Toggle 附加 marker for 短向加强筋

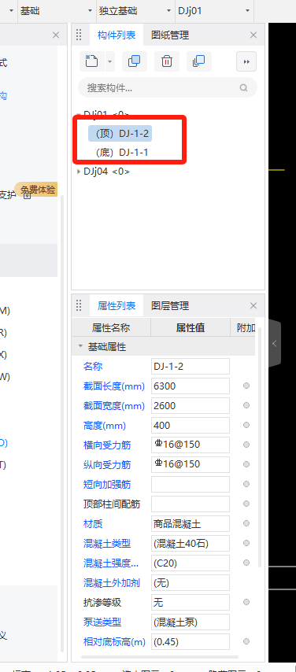point(246,484)
